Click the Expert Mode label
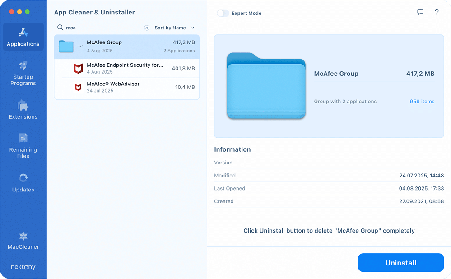The width and height of the screenshot is (451, 279). coord(246,13)
